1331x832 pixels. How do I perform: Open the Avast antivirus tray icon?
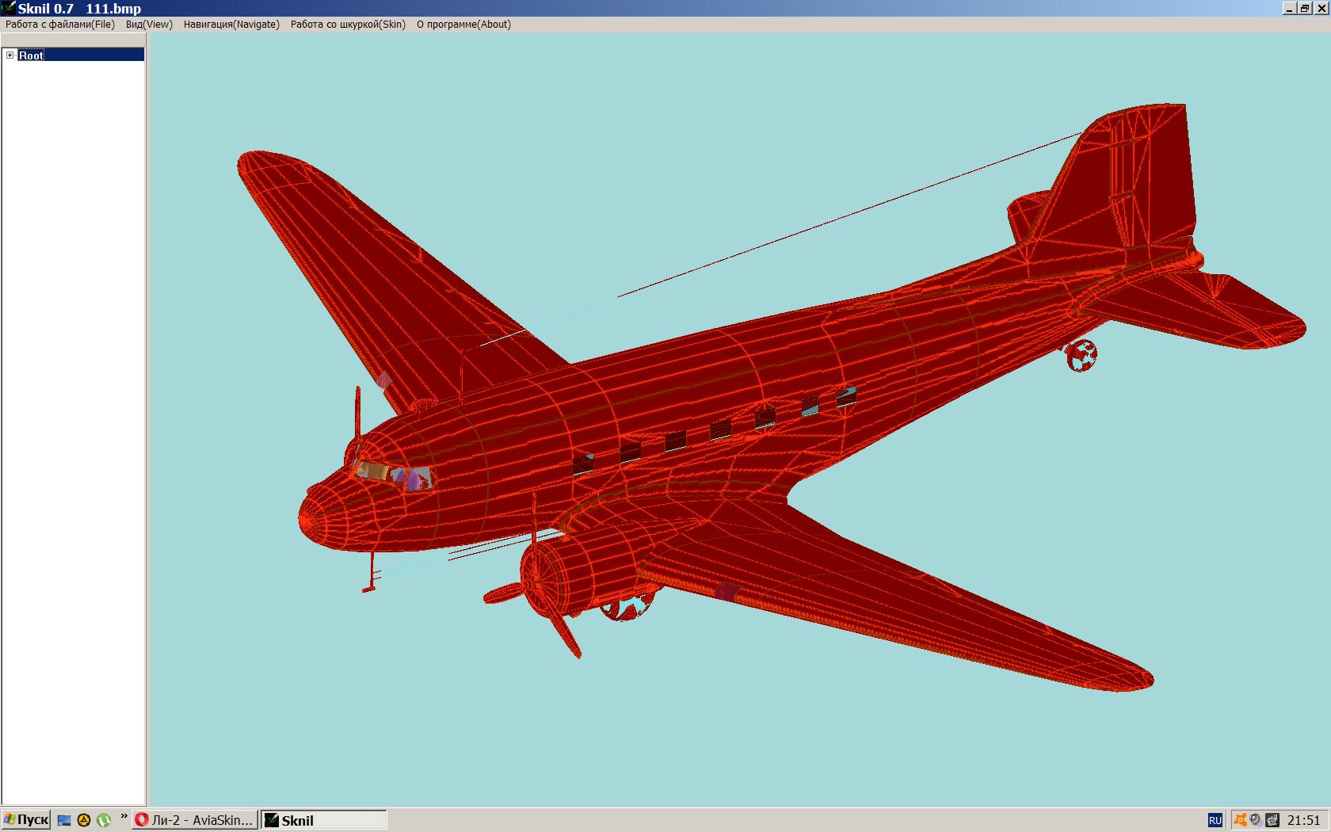coord(1240,821)
